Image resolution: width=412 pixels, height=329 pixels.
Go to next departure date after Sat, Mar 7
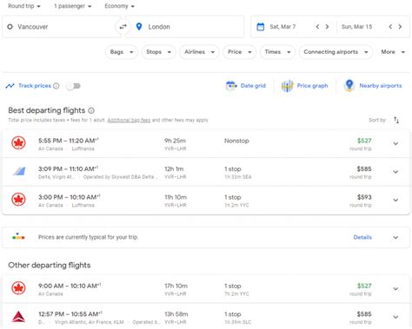pos(327,27)
